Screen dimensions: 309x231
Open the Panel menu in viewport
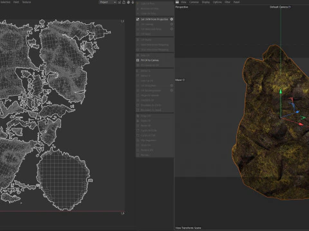[236, 2]
